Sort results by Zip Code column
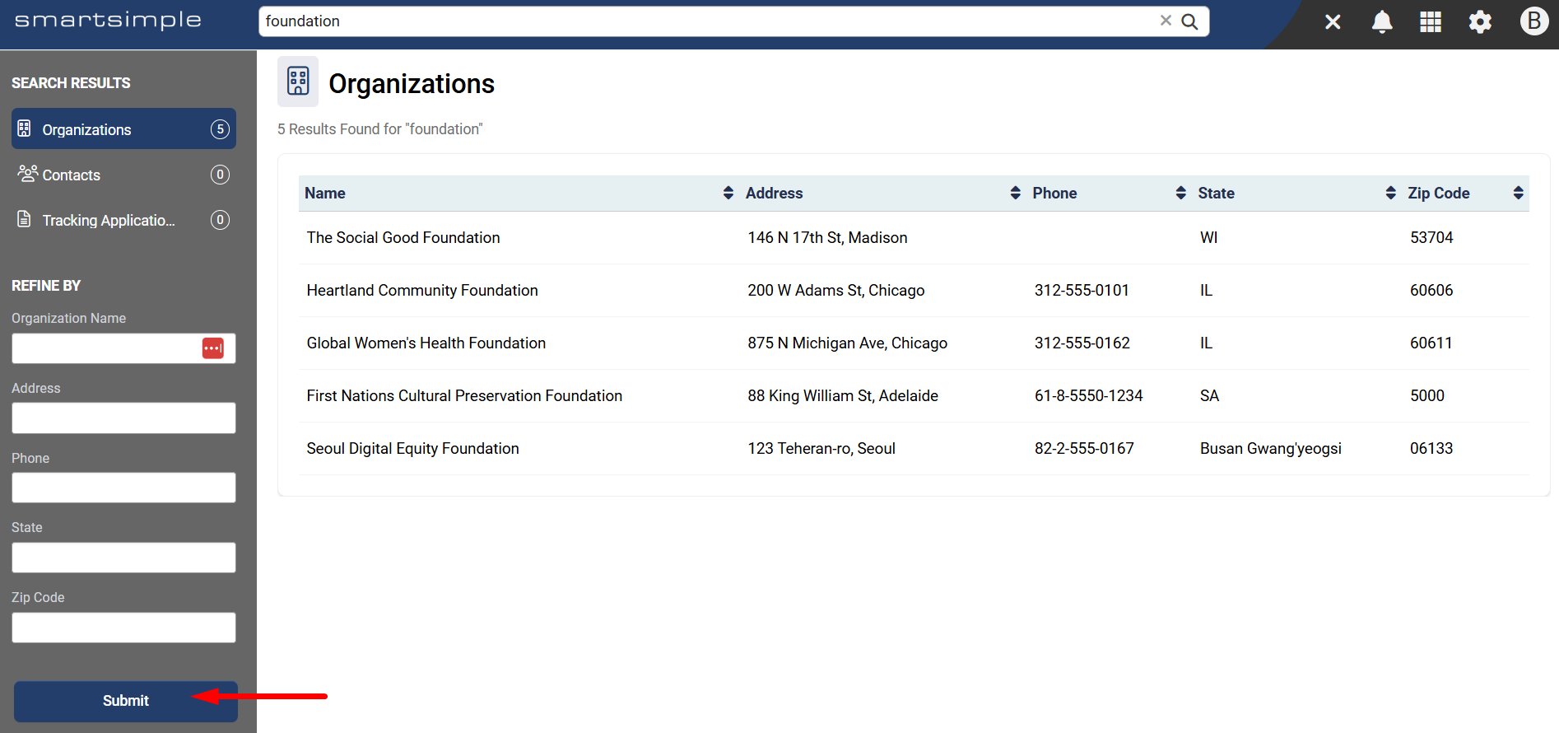Image resolution: width=1559 pixels, height=733 pixels. tap(1518, 193)
